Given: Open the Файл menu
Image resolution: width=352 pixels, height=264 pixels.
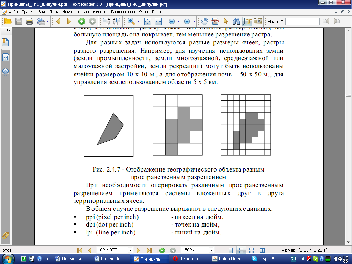Looking at the screenshot, I should (x=13, y=12).
